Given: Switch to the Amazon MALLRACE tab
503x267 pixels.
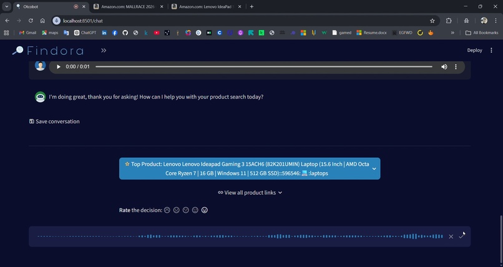Looking at the screenshot, I should tap(127, 6).
